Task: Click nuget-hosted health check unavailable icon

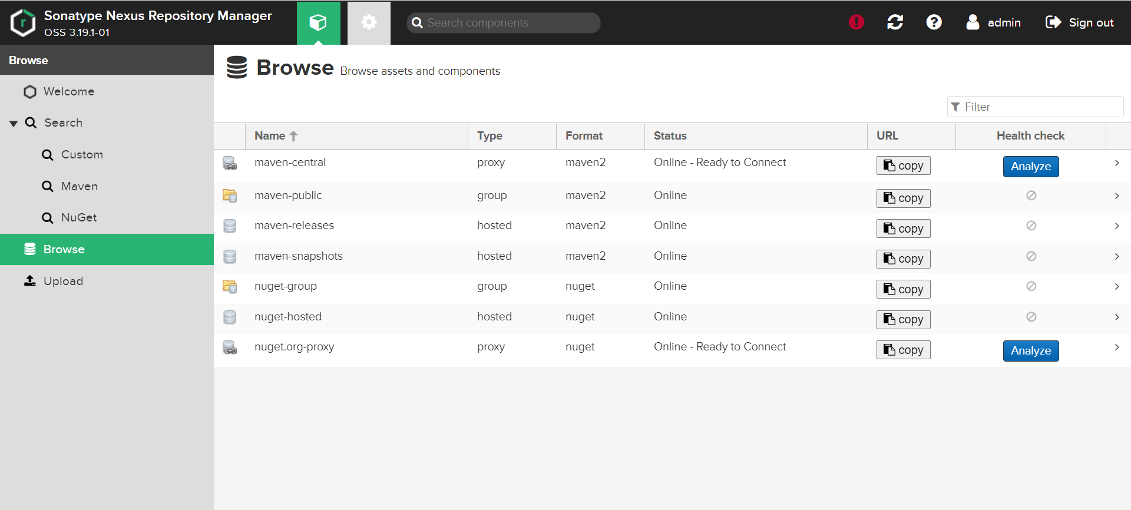Action: [x=1031, y=317]
